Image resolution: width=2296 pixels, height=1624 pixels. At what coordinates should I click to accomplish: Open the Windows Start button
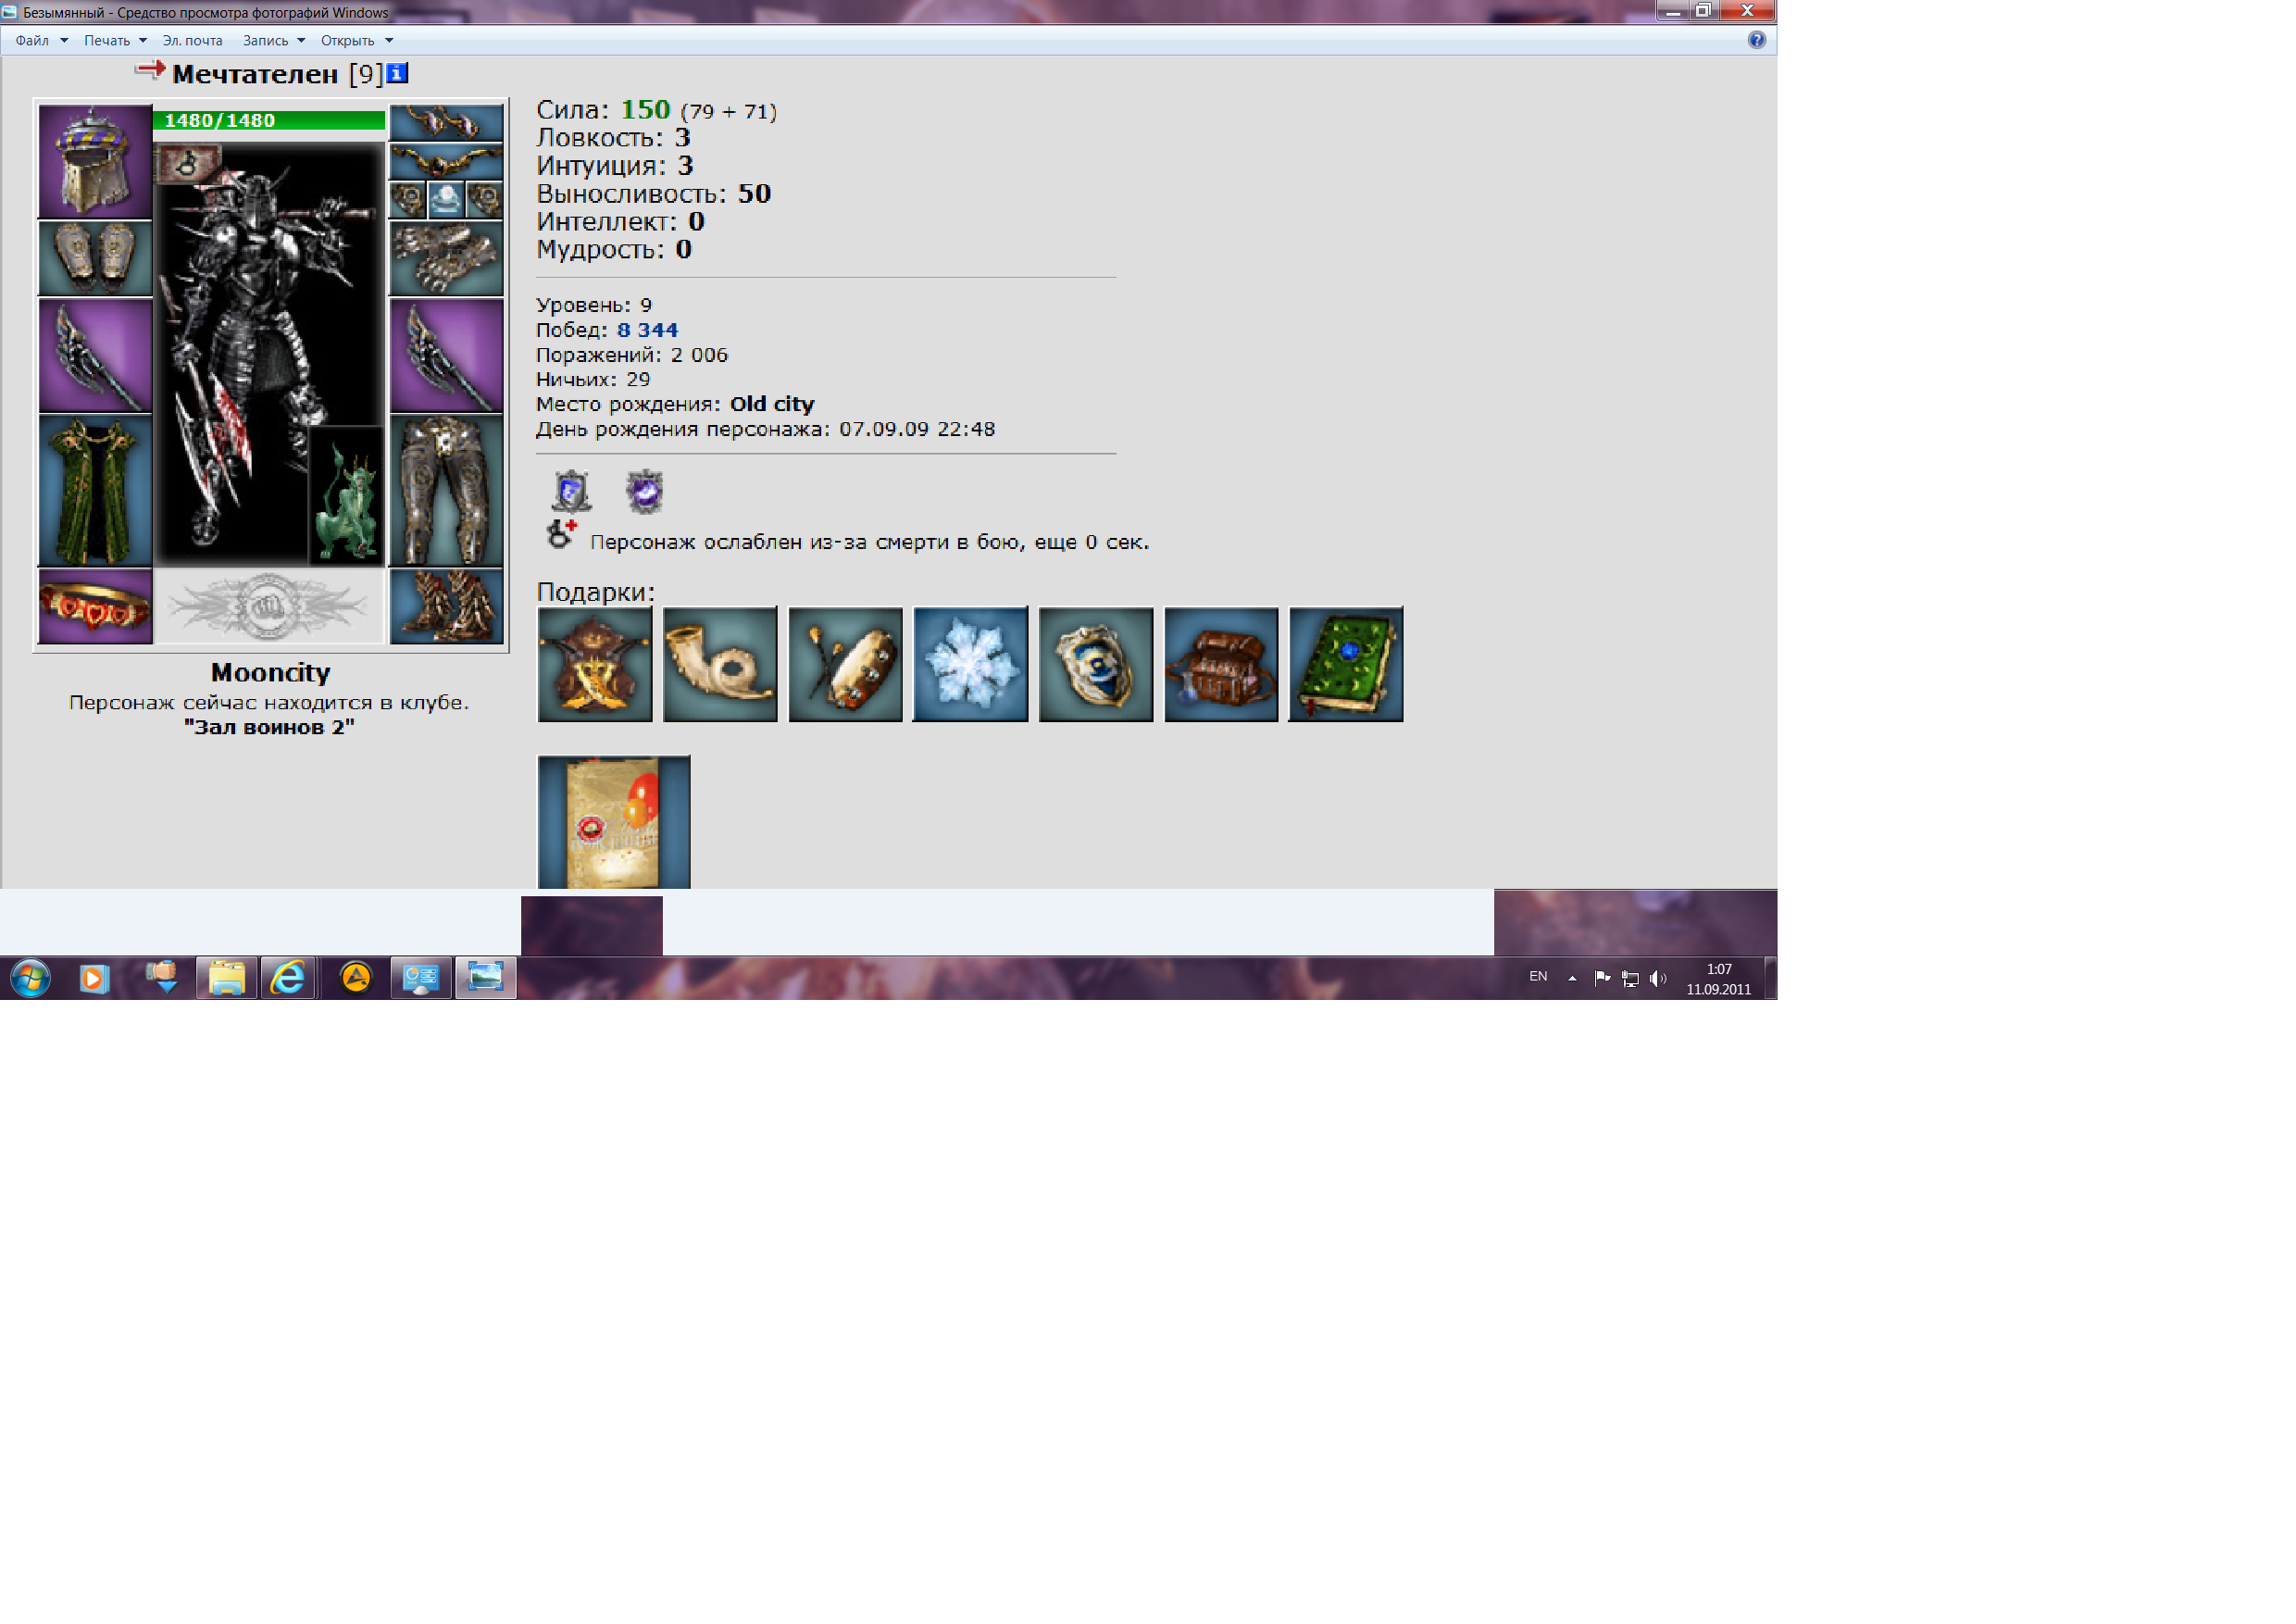click(x=30, y=977)
